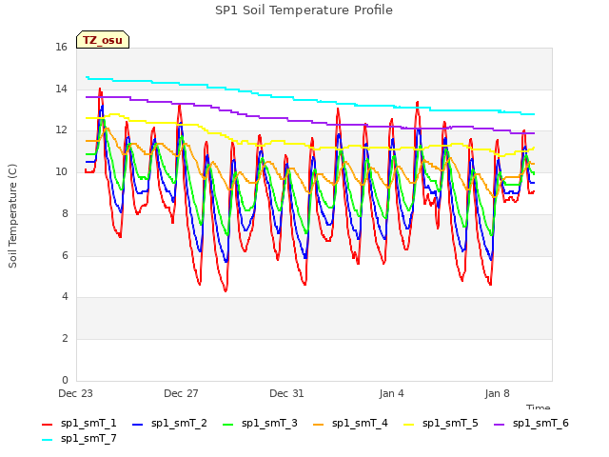Viewport: 609px width, 457px height.
Task: Toggle the sp1_smT_6 legend entry
Action: click(x=531, y=423)
